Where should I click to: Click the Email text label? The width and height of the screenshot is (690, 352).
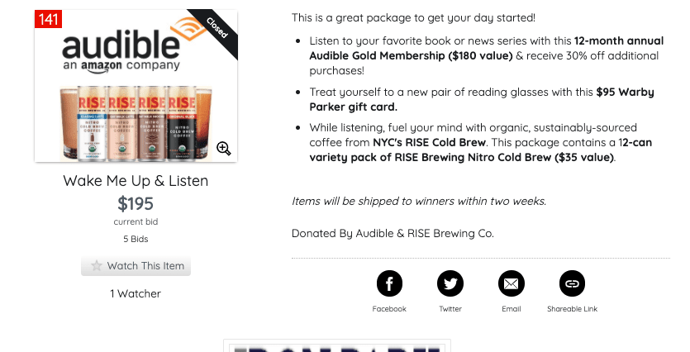[511, 309]
